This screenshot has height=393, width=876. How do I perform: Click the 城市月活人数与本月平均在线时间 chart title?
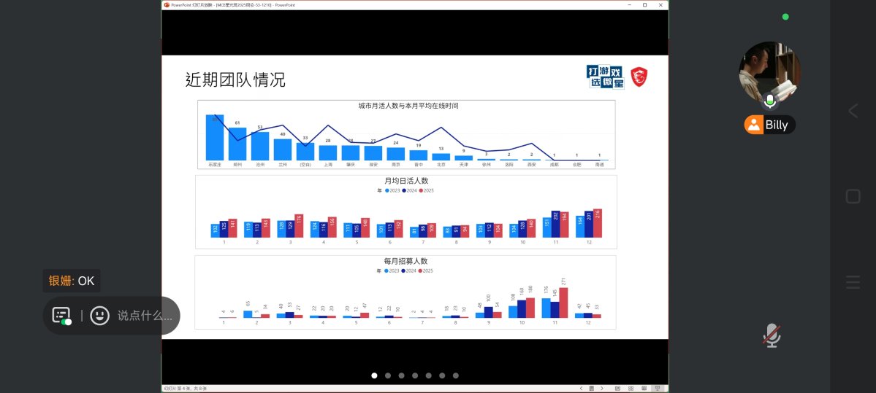408,105
